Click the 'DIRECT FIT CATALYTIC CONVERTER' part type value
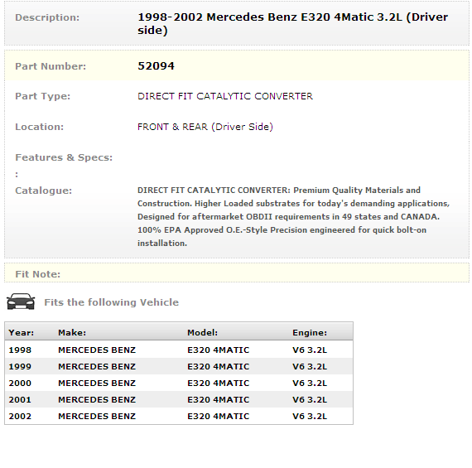 (225, 96)
